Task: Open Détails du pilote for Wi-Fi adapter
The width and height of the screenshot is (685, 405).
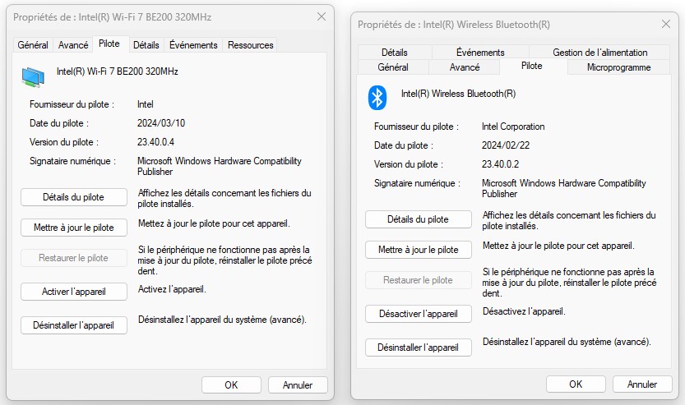Action: (x=74, y=197)
